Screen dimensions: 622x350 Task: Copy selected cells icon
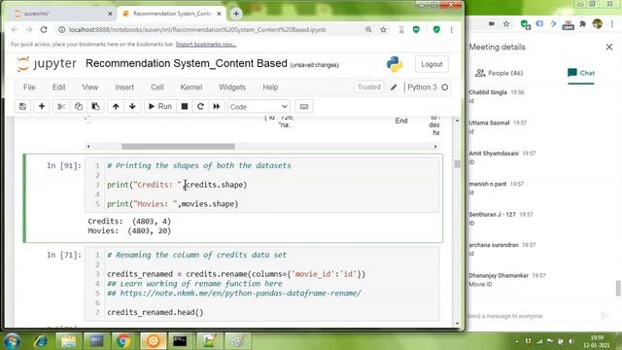79,106
